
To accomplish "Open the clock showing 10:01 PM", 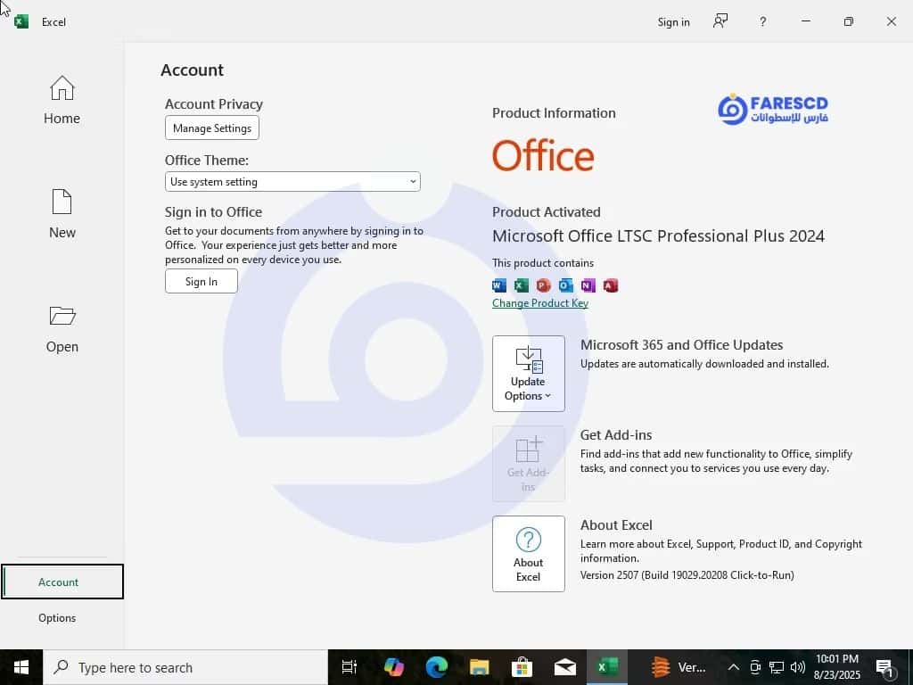I will (836, 667).
